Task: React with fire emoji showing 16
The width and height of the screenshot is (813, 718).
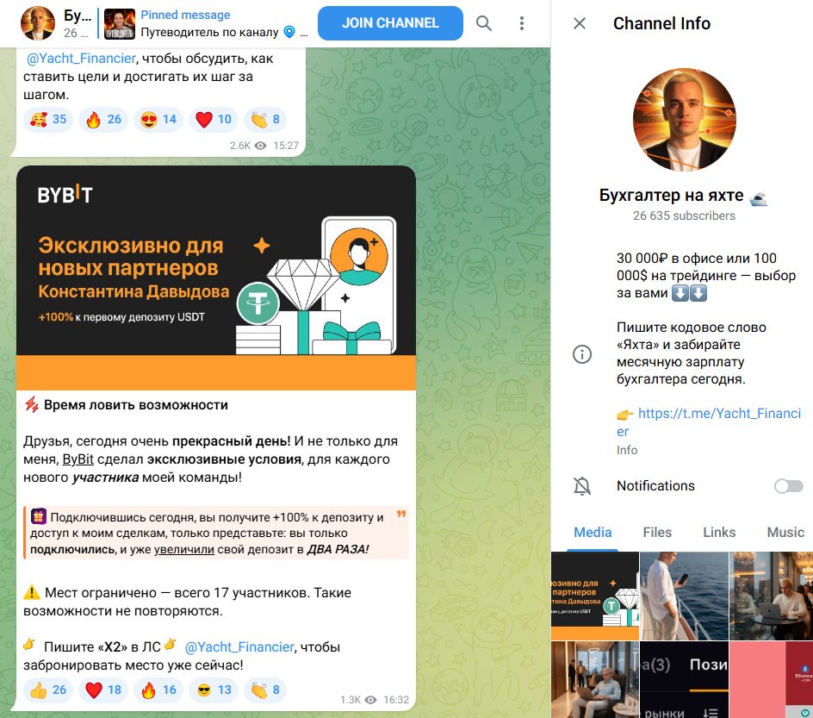Action: tap(158, 690)
